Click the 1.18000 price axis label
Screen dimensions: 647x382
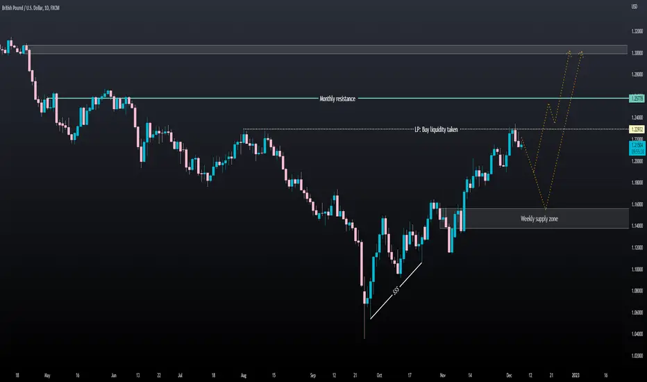click(637, 183)
